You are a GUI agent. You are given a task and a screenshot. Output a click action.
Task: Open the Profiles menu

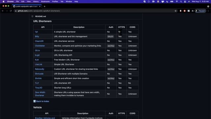55,1
